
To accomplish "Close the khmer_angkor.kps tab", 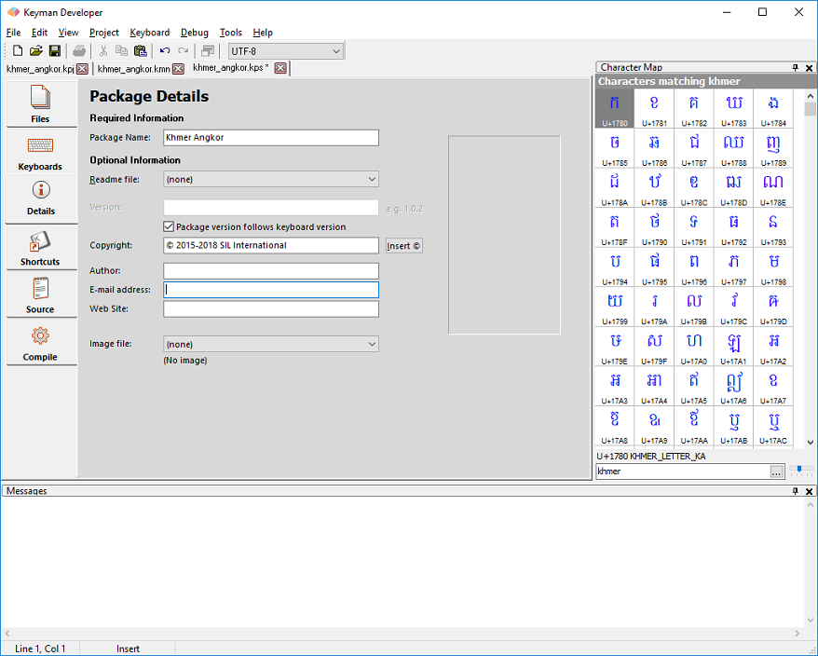I will [280, 68].
